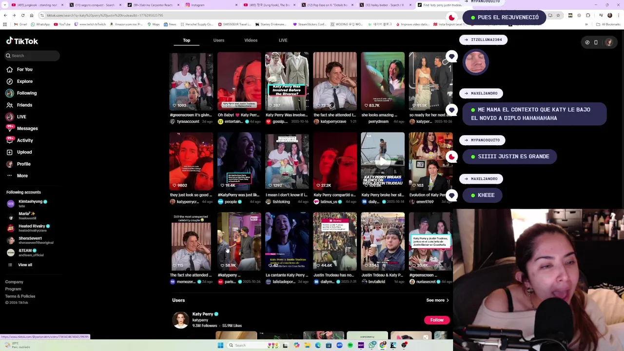Open the Company footer link

point(14,282)
